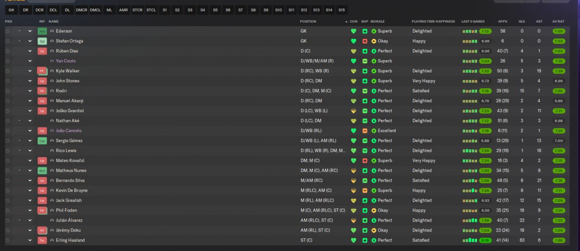The width and height of the screenshot is (580, 251).
Task: Click the sharpness icon for Mateo Kovačić
Action: (x=365, y=161)
